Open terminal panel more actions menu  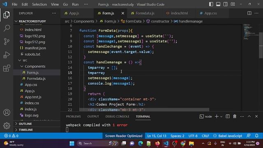tap(242, 116)
